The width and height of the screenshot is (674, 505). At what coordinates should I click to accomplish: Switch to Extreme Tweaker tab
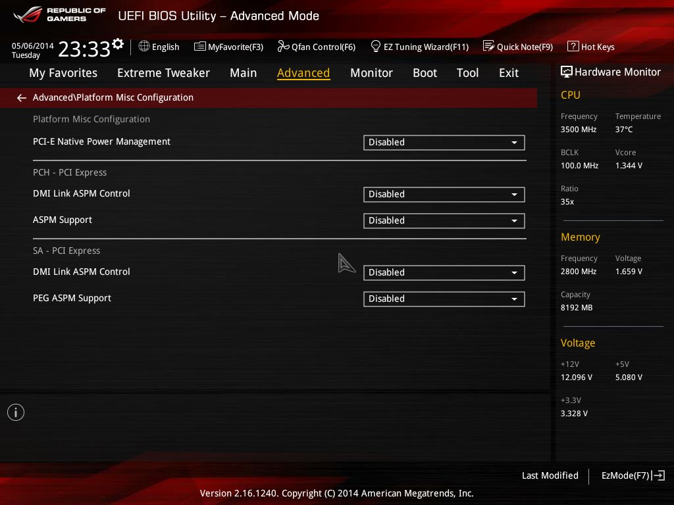tap(163, 73)
